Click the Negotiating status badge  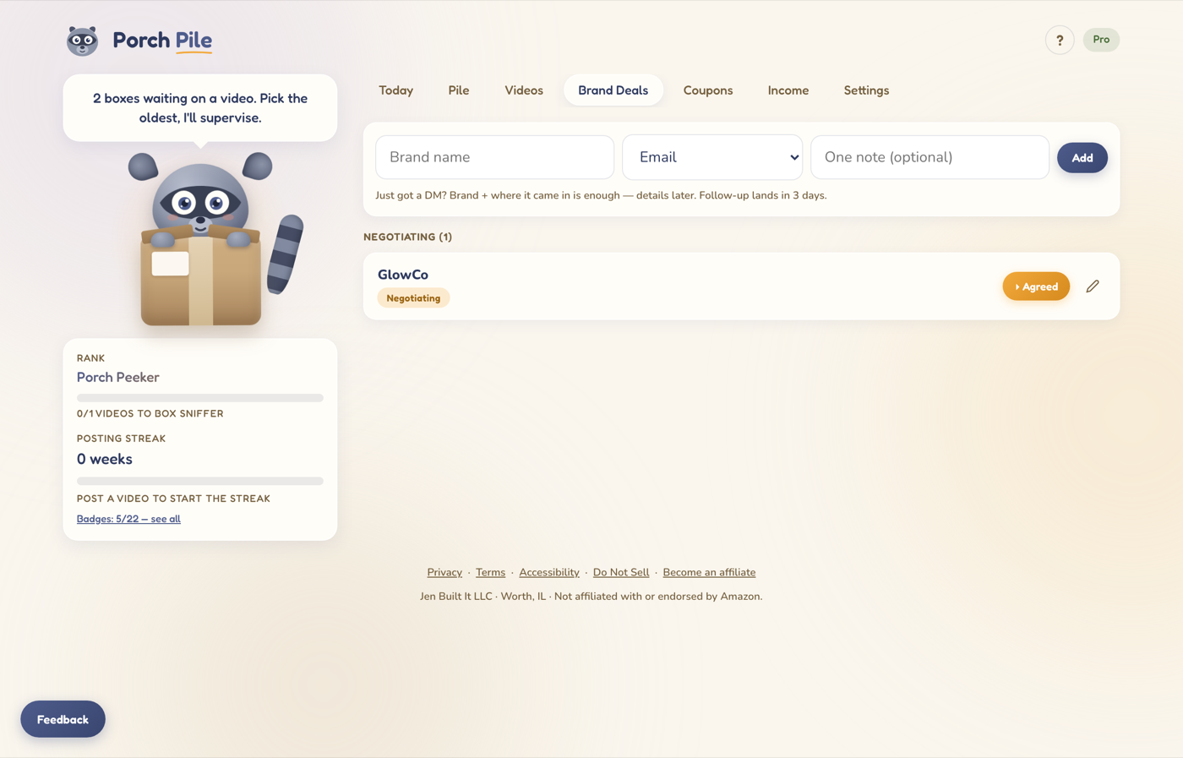413,298
